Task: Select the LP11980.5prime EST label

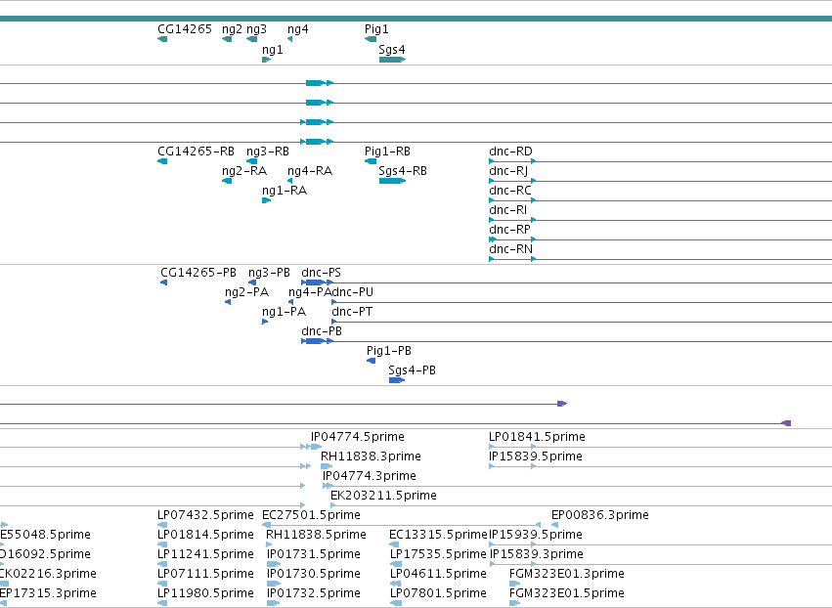Action: coord(206,593)
